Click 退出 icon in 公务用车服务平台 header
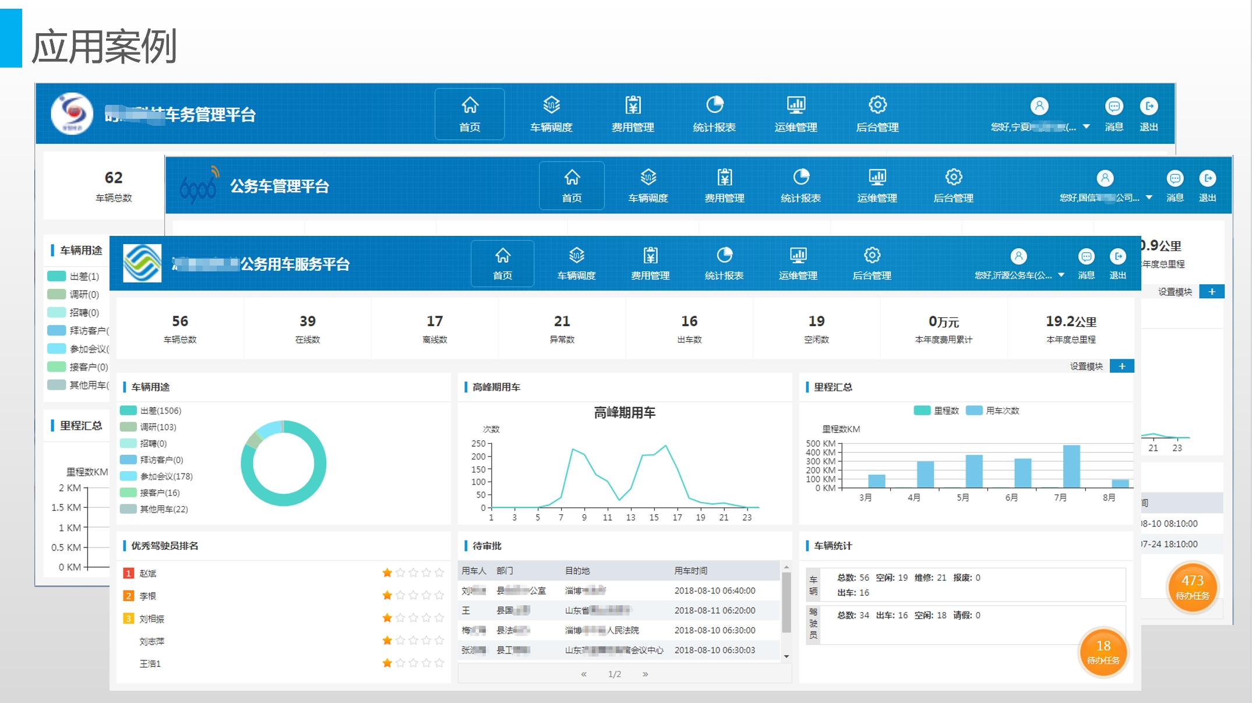This screenshot has height=703, width=1252. pyautogui.click(x=1117, y=256)
